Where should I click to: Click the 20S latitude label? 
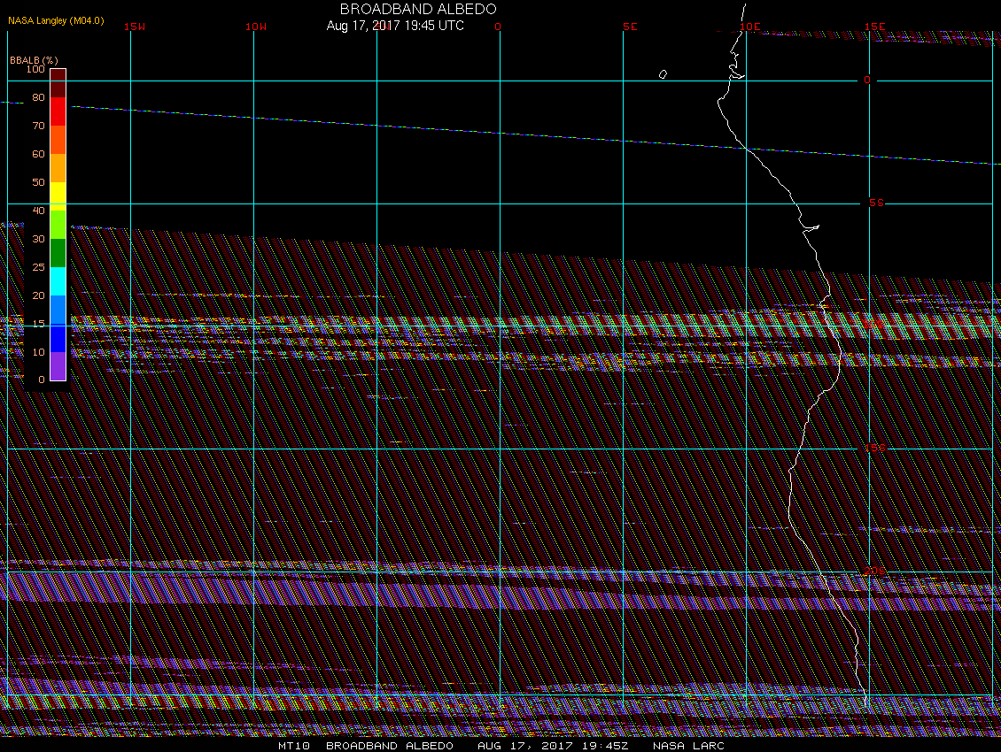875,571
